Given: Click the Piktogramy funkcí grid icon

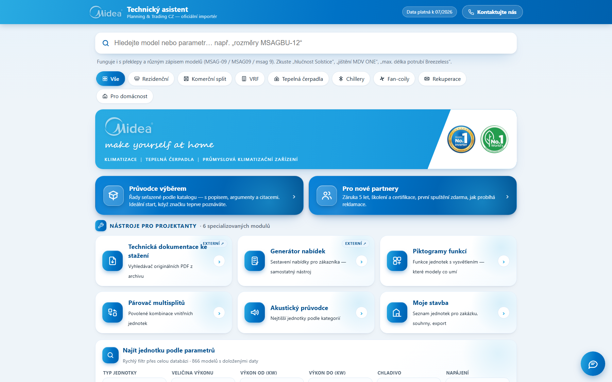Looking at the screenshot, I should tap(397, 261).
